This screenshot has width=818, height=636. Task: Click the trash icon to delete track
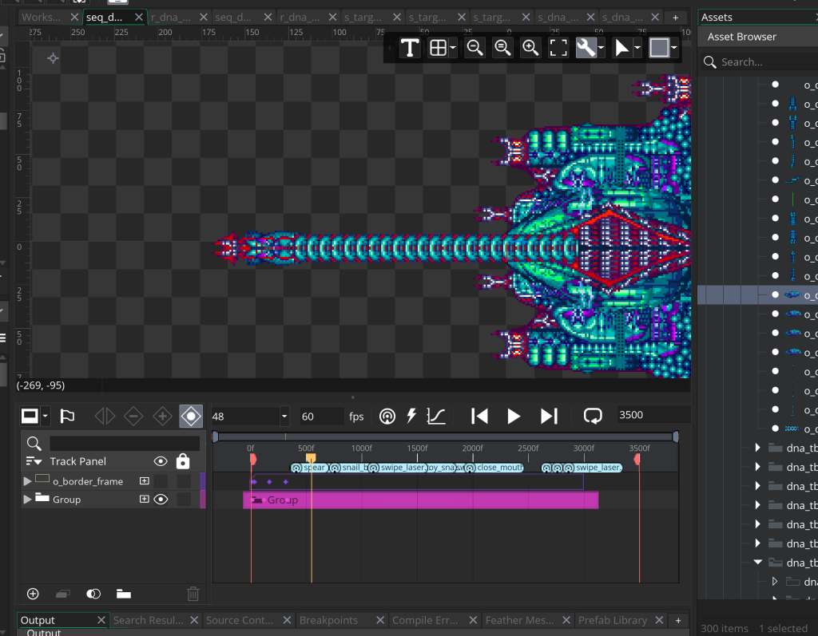tap(193, 594)
